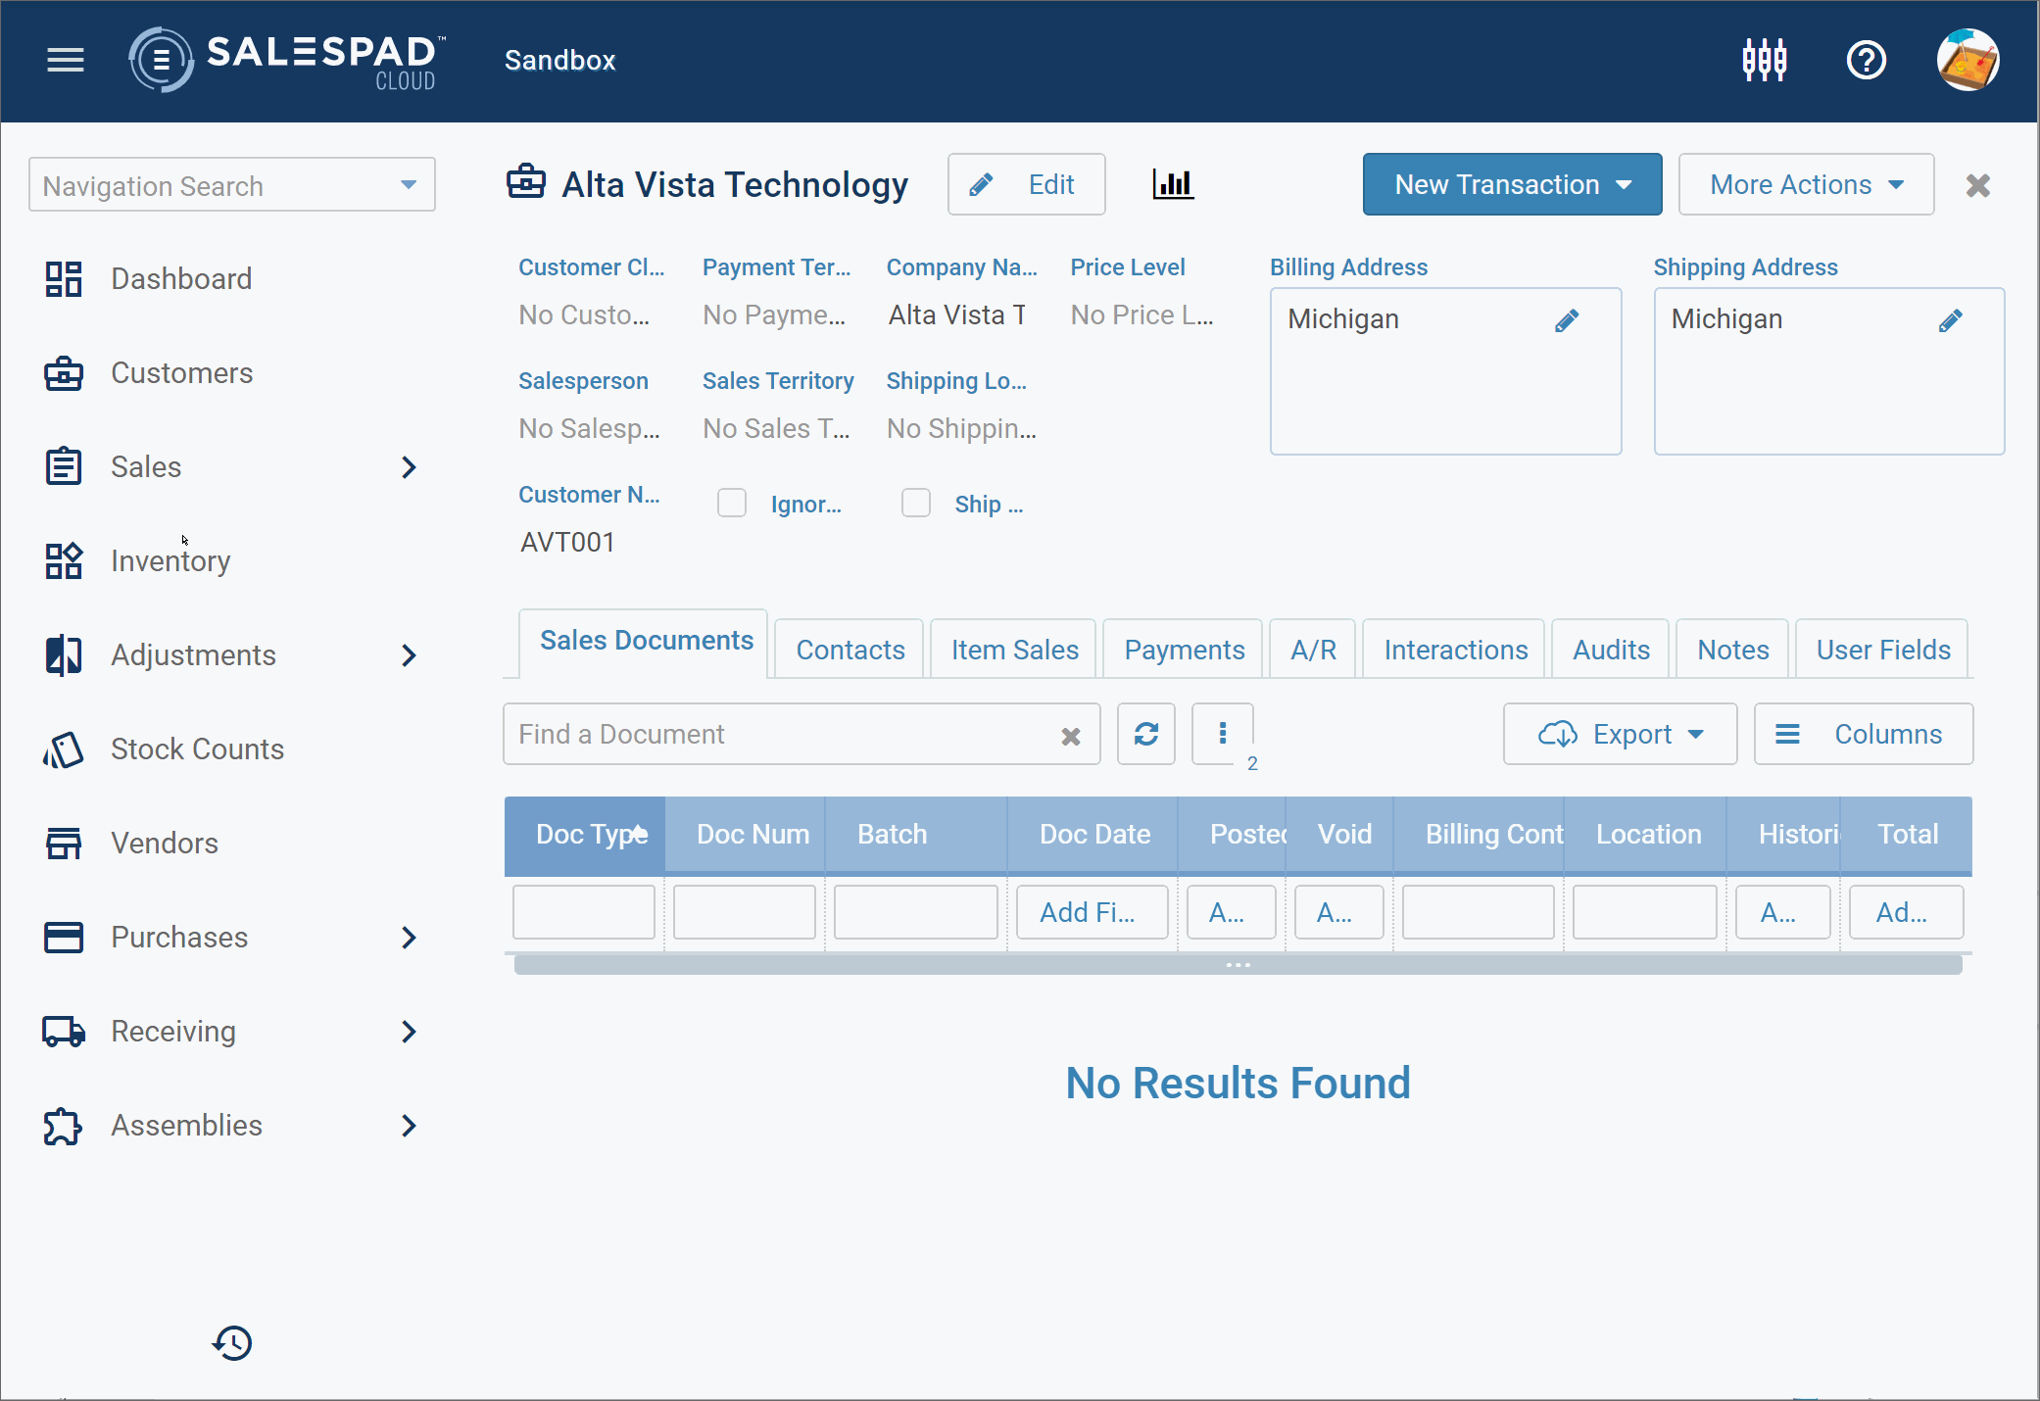
Task: Switch to the Contacts tab
Action: coord(850,650)
